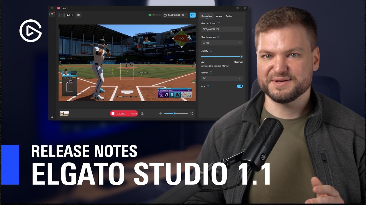Click the 'Low' quality label
366x205 pixels.
coord(202,62)
